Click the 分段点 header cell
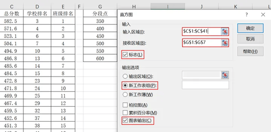The image size is (271, 132). (100, 14)
